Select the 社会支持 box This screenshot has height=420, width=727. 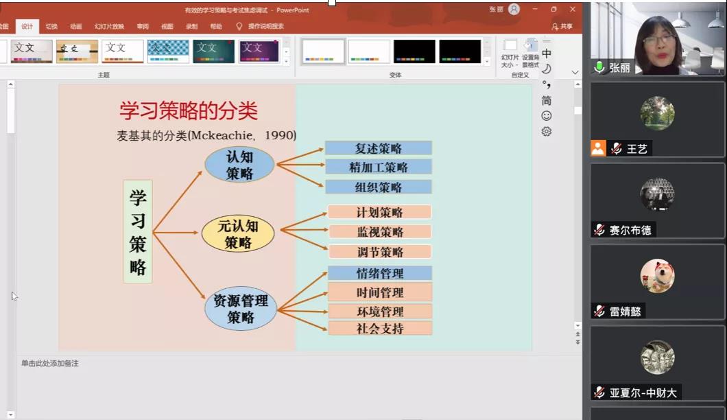(x=380, y=328)
